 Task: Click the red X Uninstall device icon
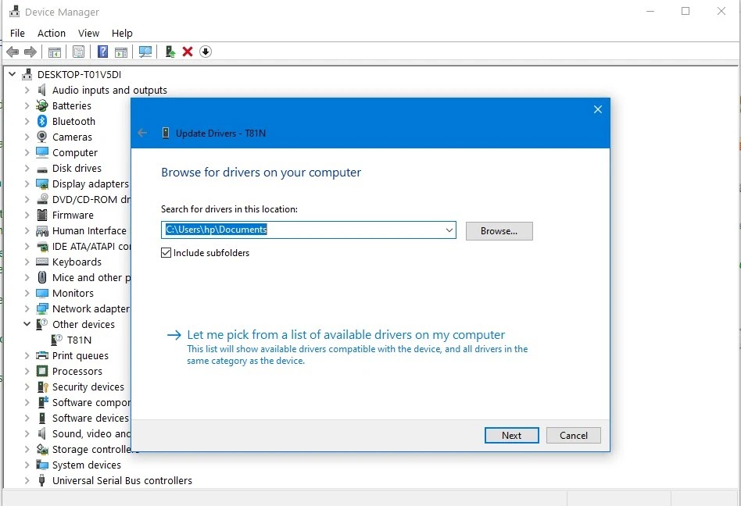[188, 52]
